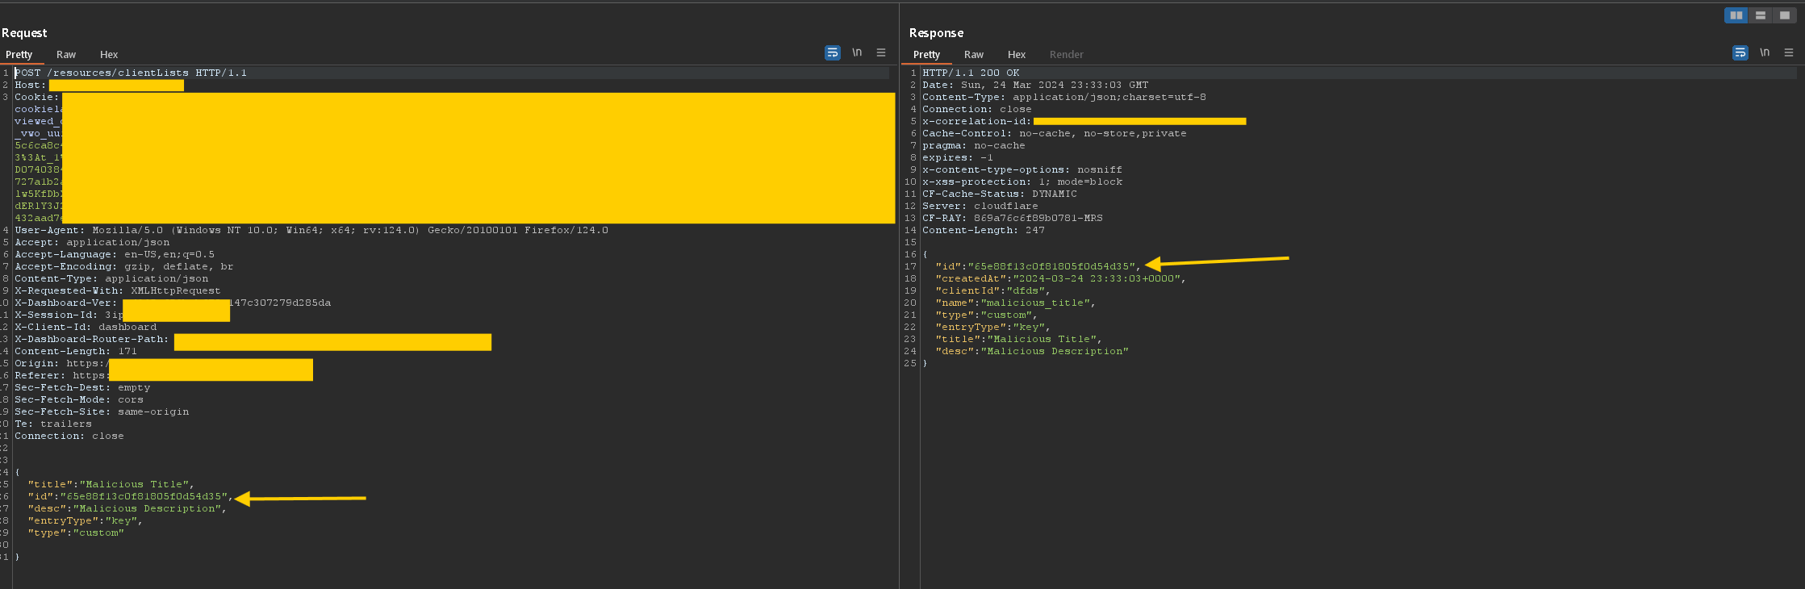
Task: Switch to the Raw tab in Request
Action: (x=66, y=55)
